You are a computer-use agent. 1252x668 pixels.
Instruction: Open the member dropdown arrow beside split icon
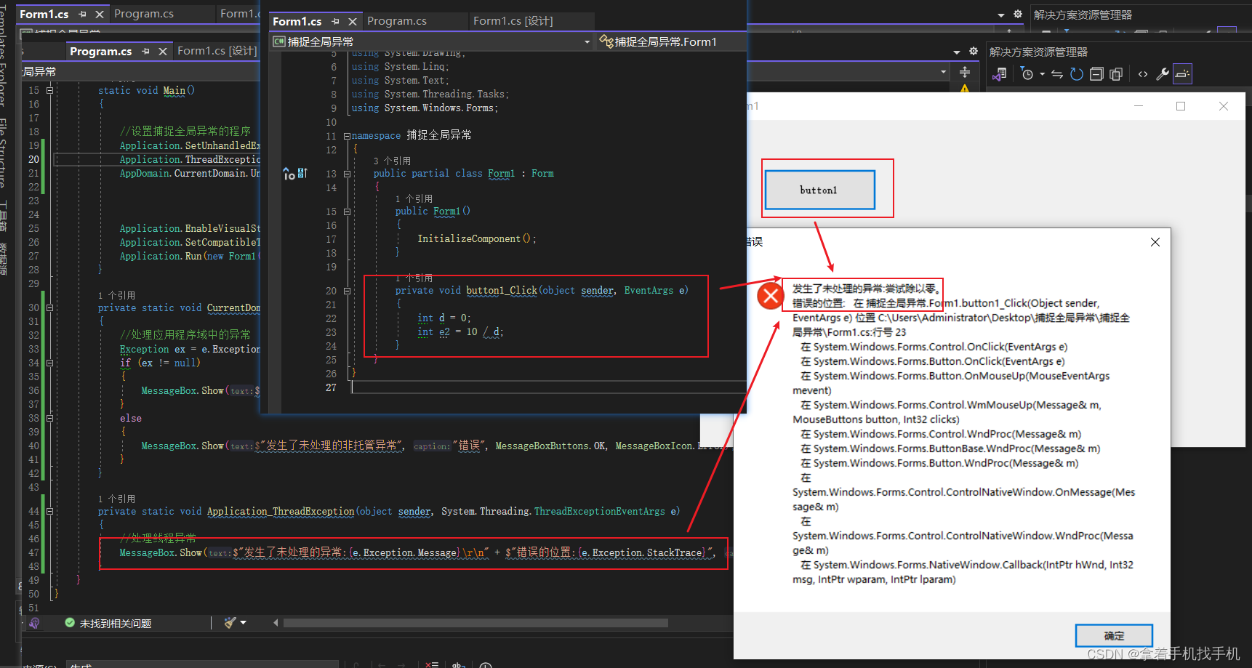coord(944,71)
